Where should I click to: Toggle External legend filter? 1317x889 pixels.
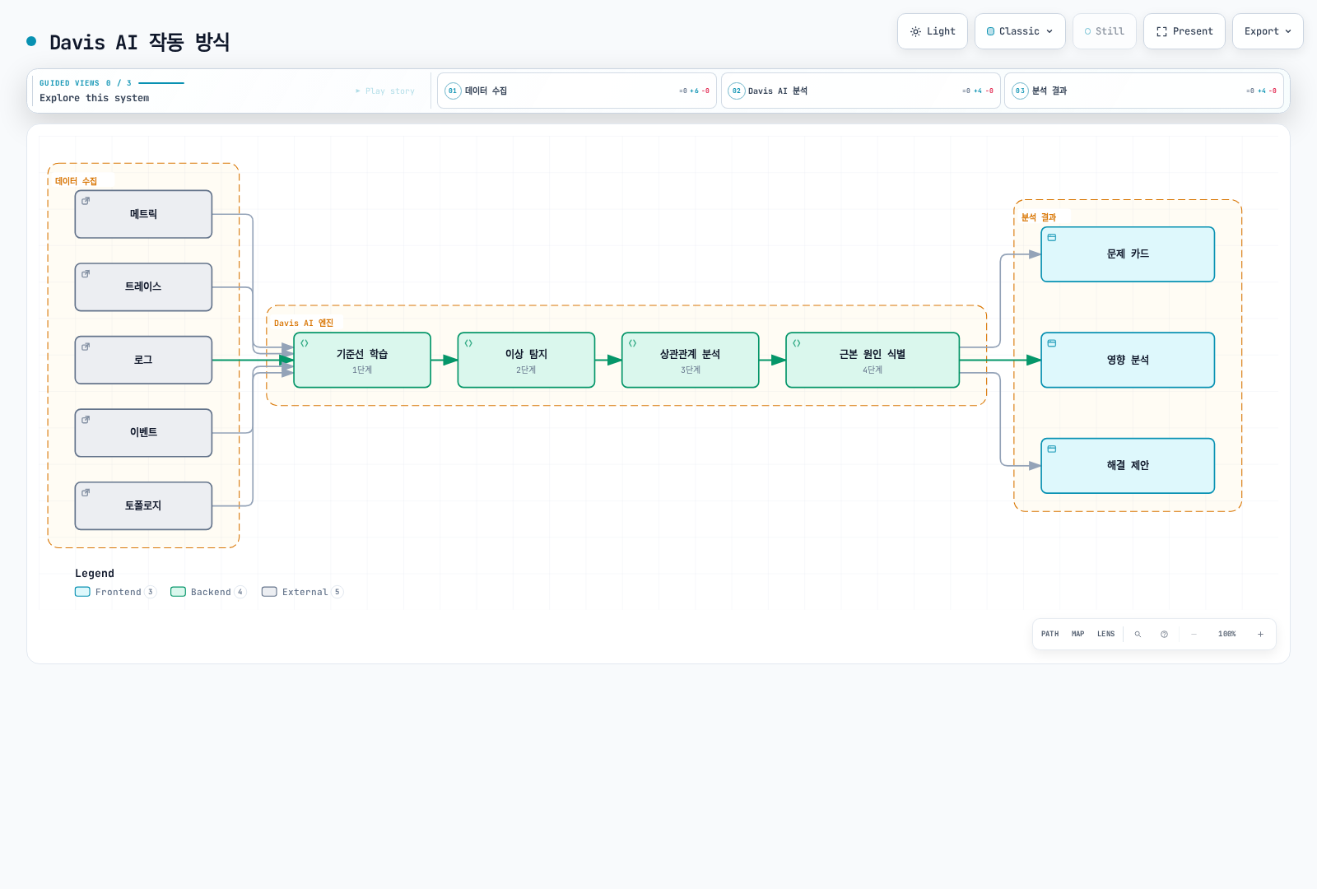(302, 592)
